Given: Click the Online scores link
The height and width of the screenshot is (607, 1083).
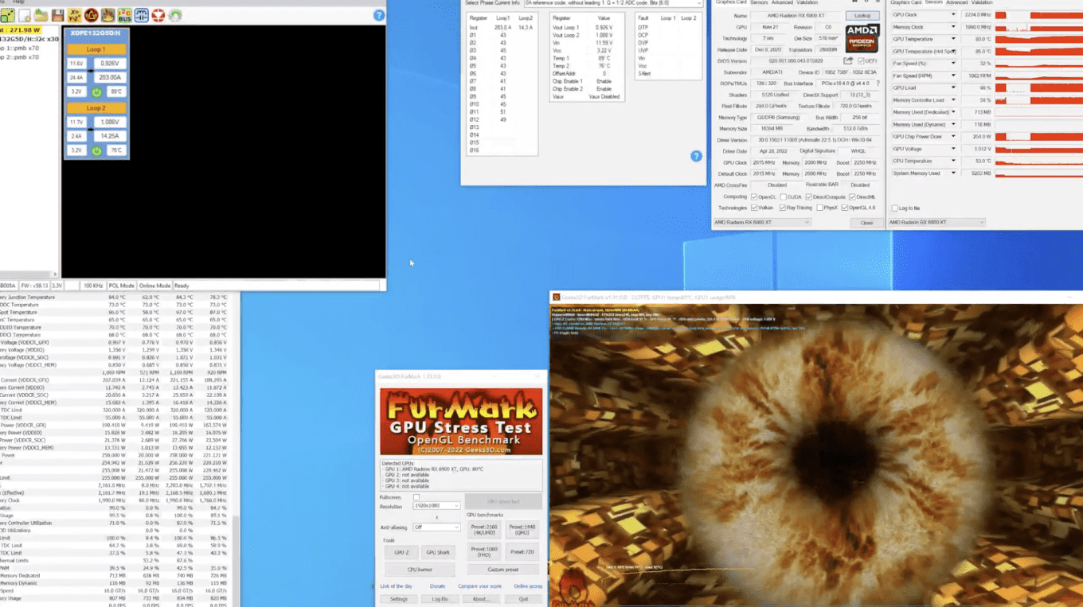Looking at the screenshot, I should pyautogui.click(x=528, y=586).
